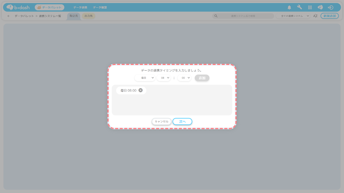Expand the 毎日 frequency dropdown

(145, 78)
